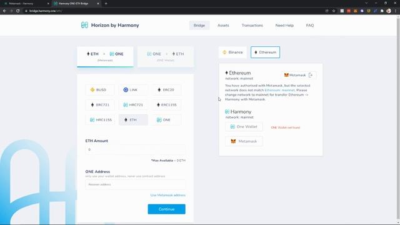Screen dimensions: 400x225
Task: Click the white square extension icon
Action: [342, 11]
